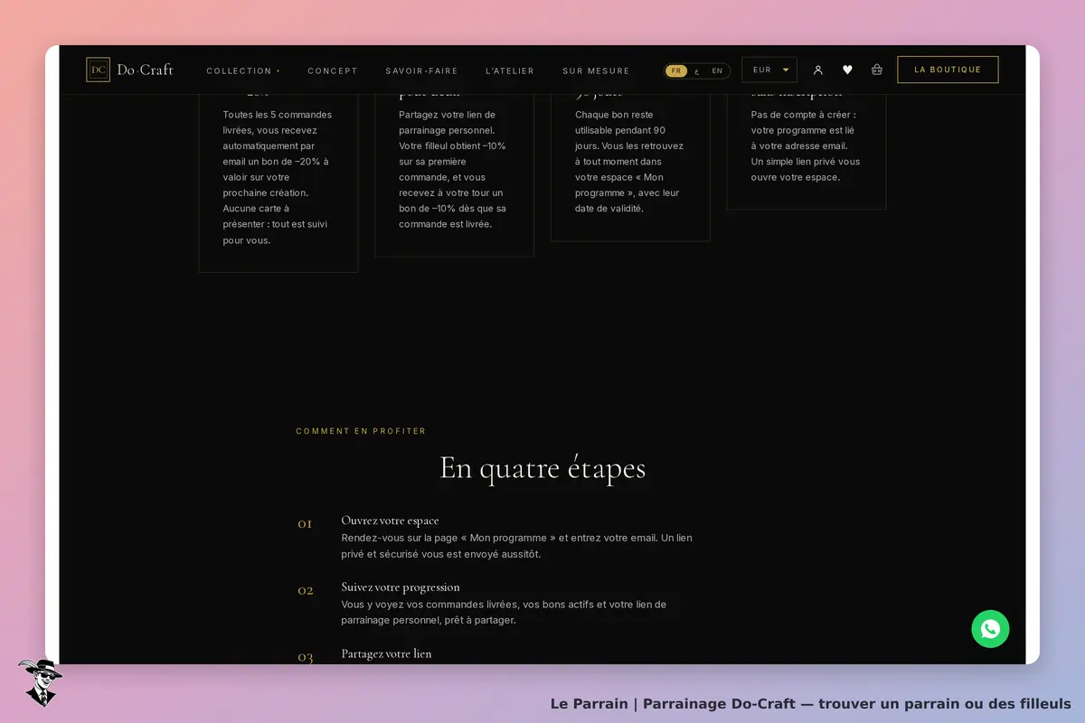Click step title 'Suivez votre progression'
The image size is (1085, 723).
point(401,587)
